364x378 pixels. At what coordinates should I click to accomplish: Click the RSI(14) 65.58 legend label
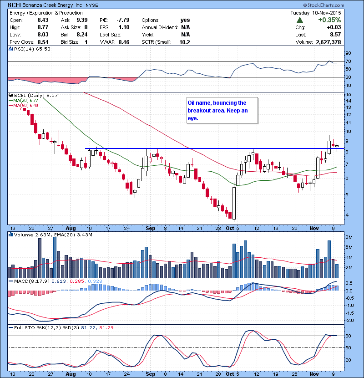pyautogui.click(x=32, y=49)
